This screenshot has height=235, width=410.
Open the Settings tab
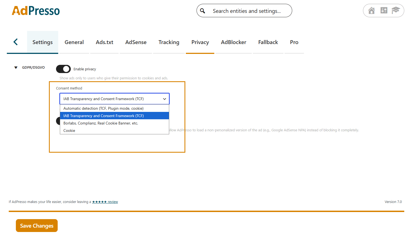pos(43,42)
